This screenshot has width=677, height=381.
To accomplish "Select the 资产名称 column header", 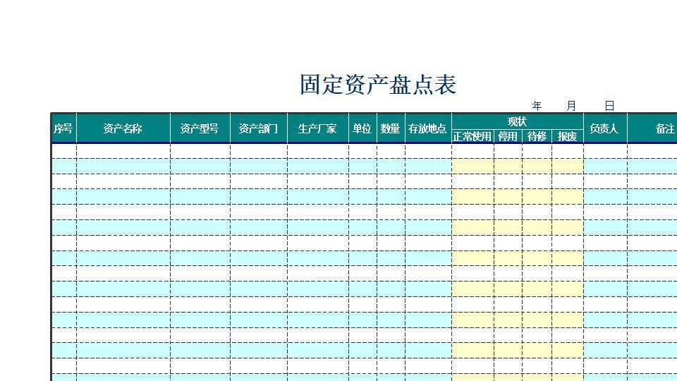I will pyautogui.click(x=123, y=128).
